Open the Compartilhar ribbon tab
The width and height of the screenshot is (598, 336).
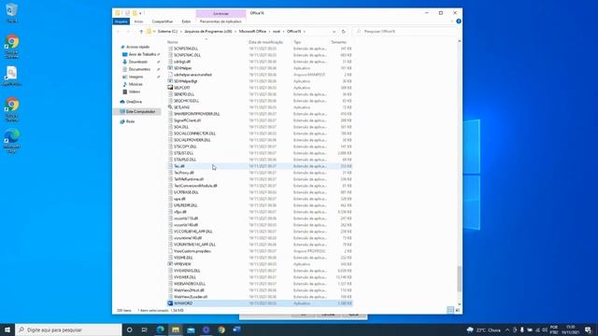(x=162, y=21)
